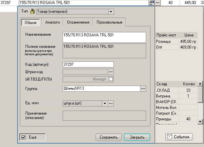
Task: Select the Патриот (Ск warehouse row
Action: click(x=176, y=113)
